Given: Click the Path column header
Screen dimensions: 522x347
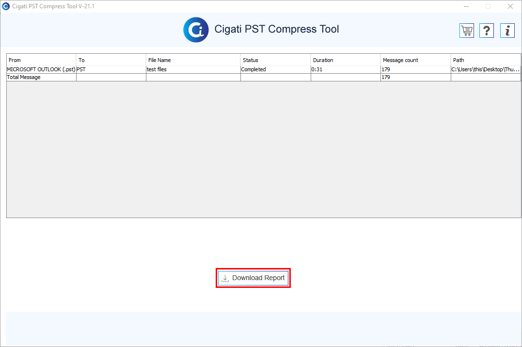Looking at the screenshot, I should 486,60.
